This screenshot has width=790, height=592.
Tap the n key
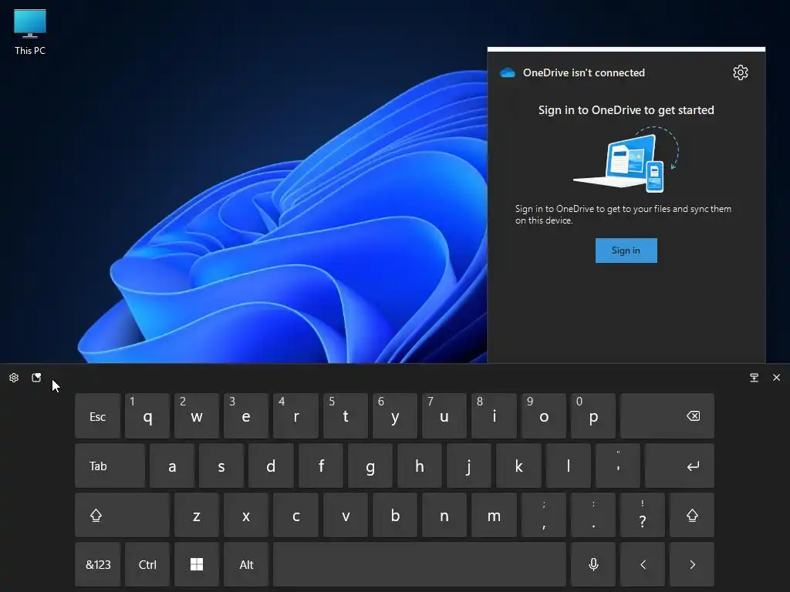tap(444, 515)
